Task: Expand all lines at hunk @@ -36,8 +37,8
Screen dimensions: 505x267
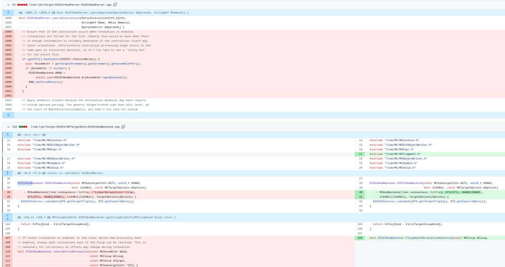Action: pos(8,173)
